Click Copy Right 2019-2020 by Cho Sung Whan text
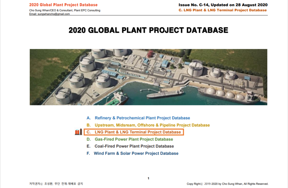 (227, 184)
